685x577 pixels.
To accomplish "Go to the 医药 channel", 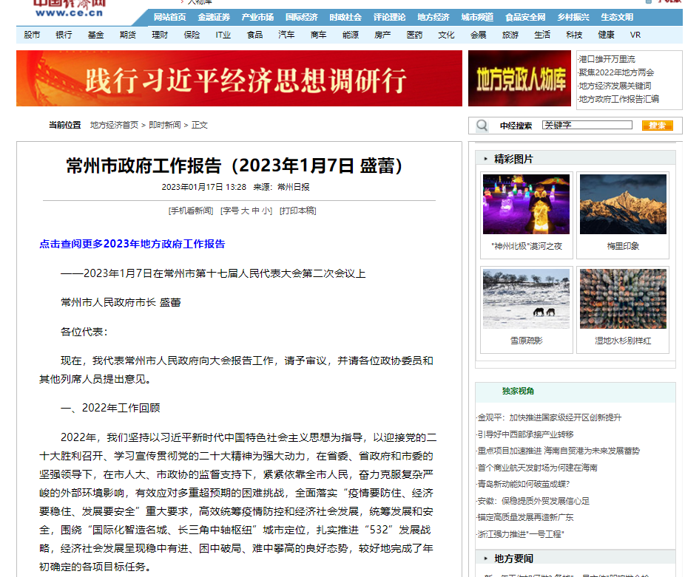I will 414,35.
